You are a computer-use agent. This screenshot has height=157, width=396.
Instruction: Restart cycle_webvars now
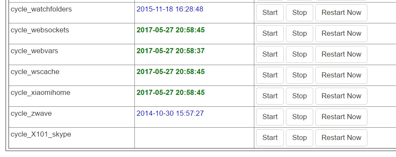(341, 54)
